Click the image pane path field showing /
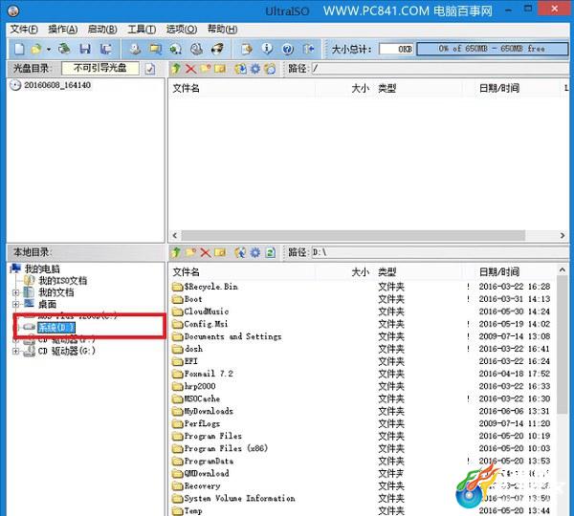574x516 pixels. (441, 69)
